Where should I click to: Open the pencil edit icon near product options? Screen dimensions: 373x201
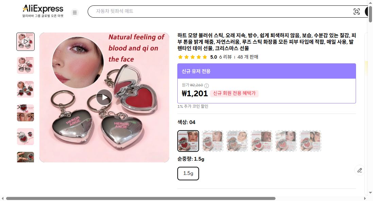360,170
